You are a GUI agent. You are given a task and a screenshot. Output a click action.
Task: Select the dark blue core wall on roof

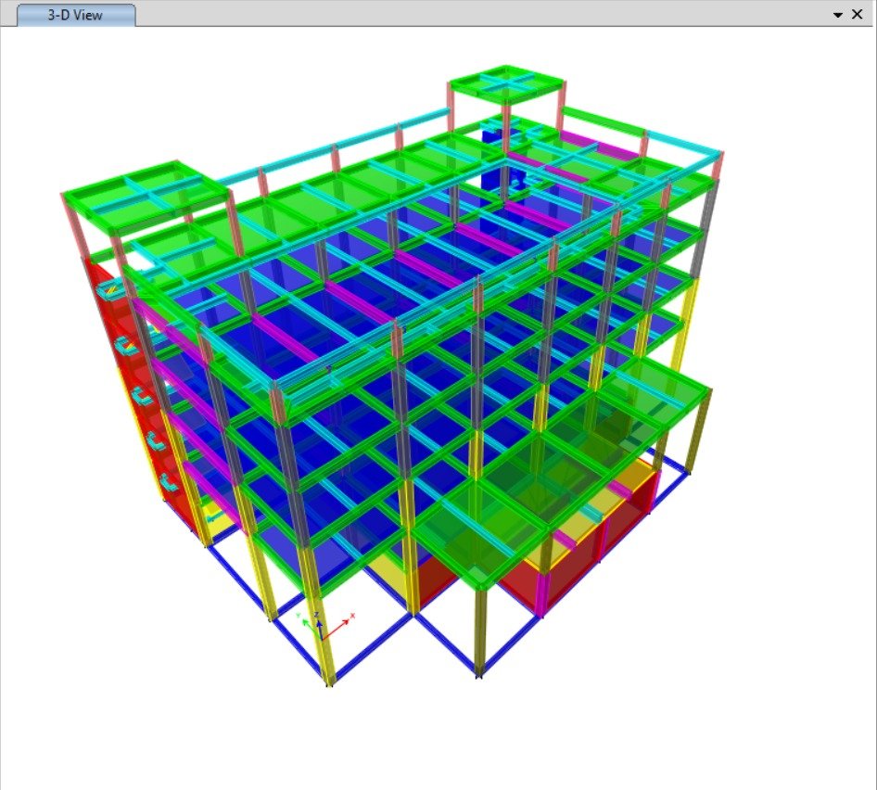495,145
